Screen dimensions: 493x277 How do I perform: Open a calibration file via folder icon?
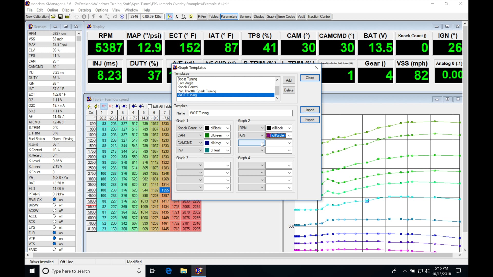53,16
